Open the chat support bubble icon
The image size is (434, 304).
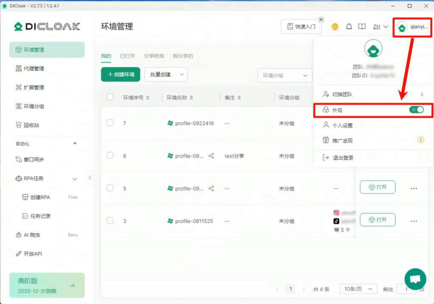[415, 279]
